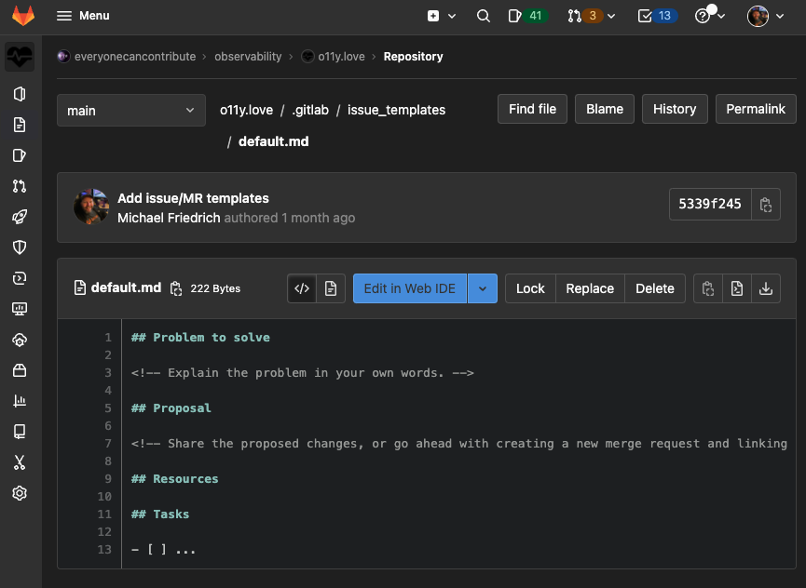
Task: Open Security shield icon in the sidebar
Action: click(x=20, y=247)
